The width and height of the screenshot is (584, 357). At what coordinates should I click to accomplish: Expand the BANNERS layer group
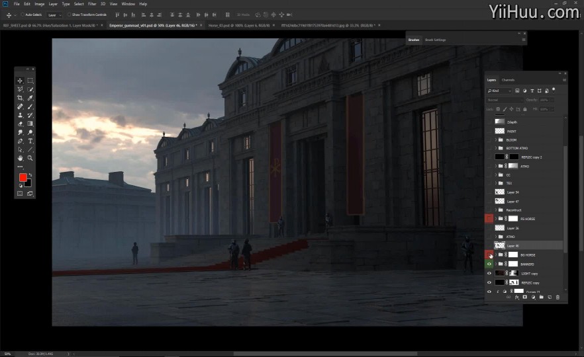496,264
